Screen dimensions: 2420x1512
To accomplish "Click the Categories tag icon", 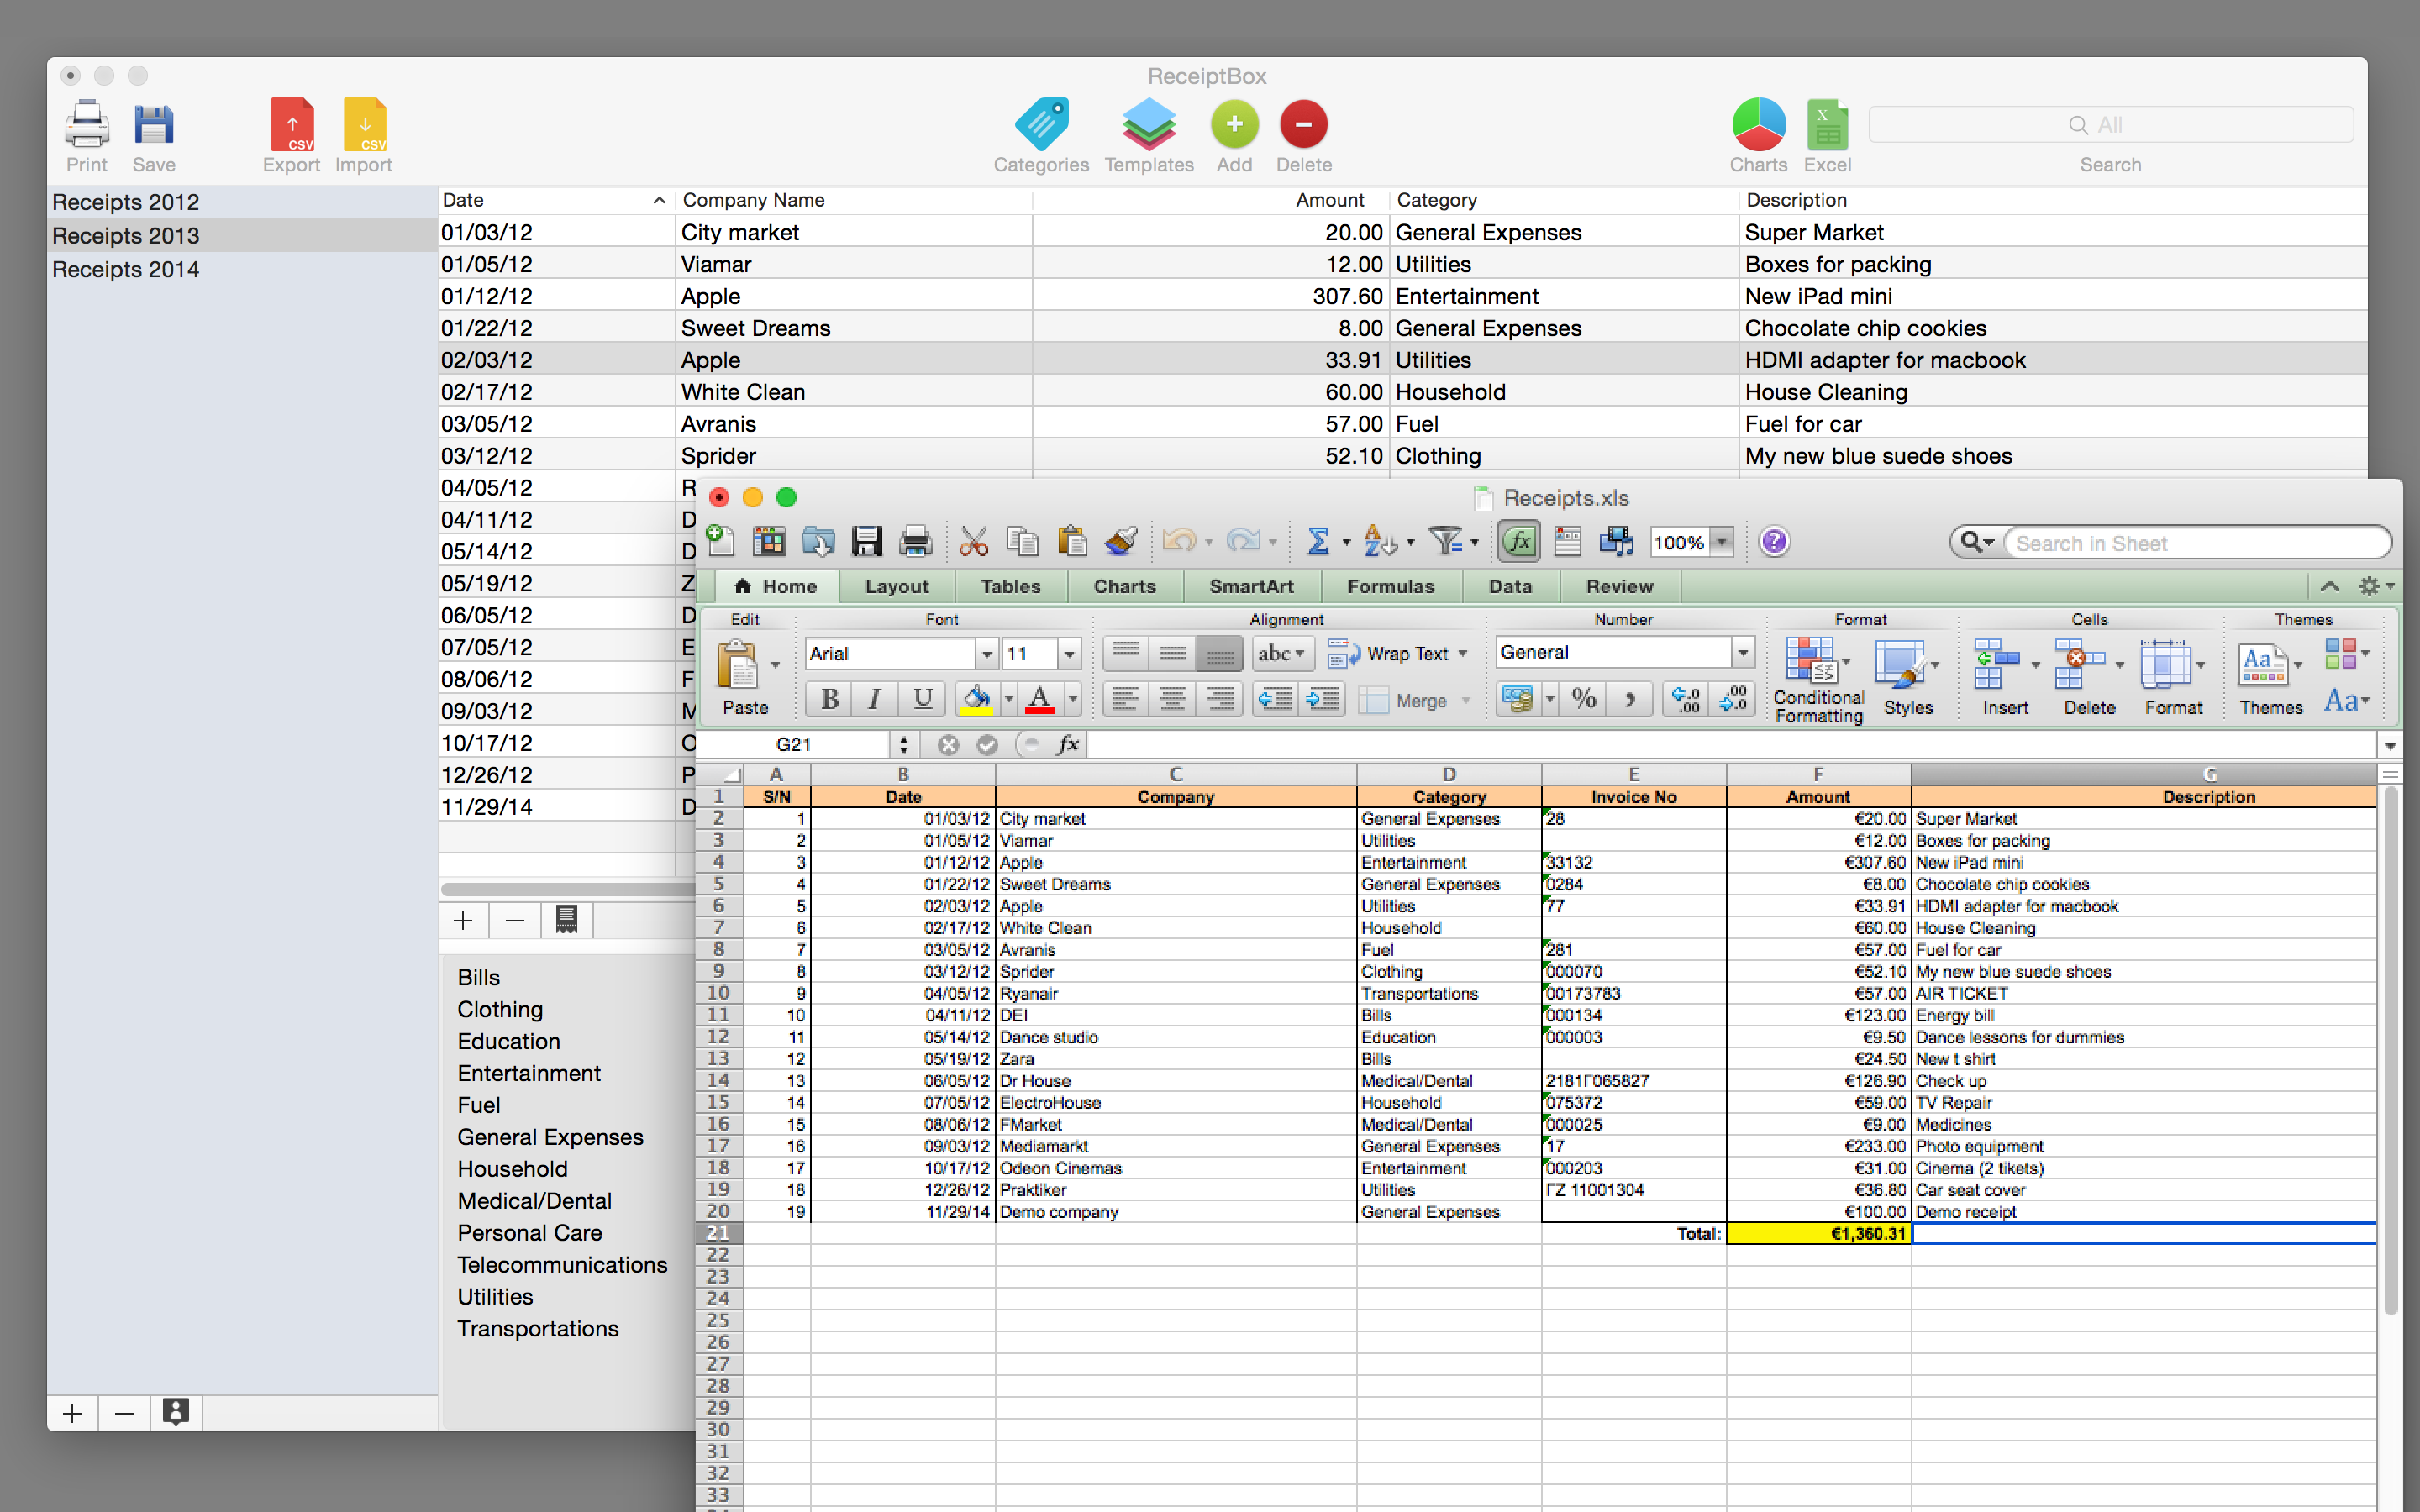I will coord(1041,125).
